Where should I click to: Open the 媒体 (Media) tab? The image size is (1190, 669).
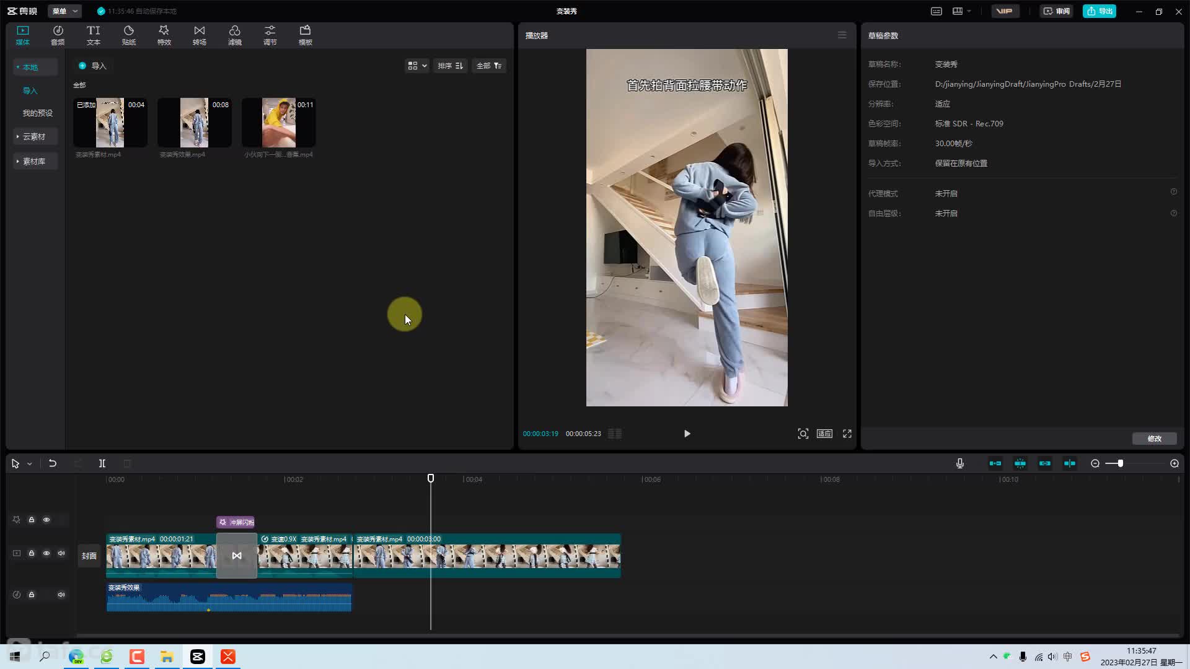[x=23, y=35]
